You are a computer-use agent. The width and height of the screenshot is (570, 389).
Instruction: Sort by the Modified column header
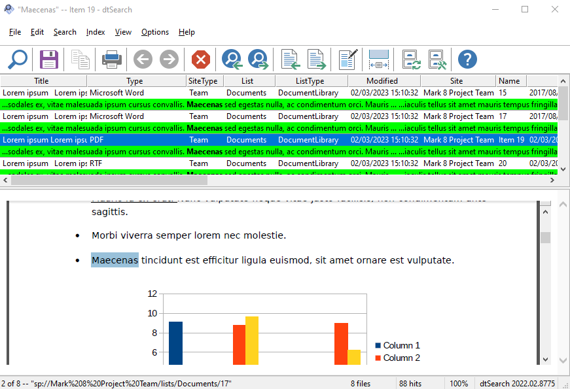click(x=384, y=81)
